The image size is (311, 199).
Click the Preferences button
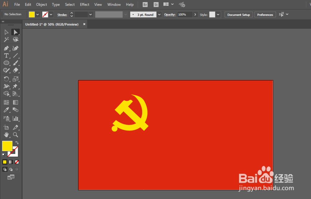pos(265,15)
